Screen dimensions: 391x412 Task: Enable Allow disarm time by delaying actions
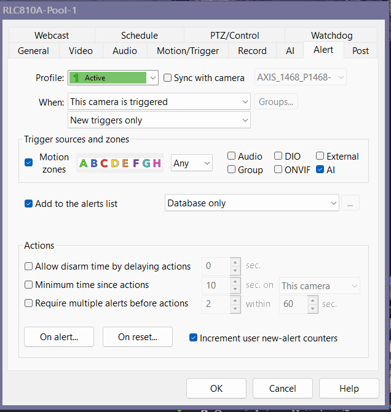[x=29, y=266]
